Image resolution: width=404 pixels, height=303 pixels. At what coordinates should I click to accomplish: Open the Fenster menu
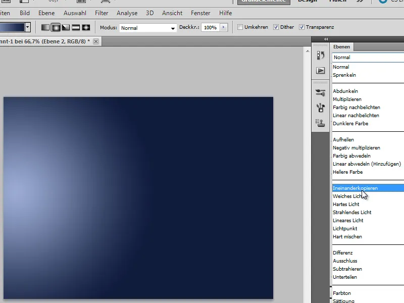tap(200, 13)
